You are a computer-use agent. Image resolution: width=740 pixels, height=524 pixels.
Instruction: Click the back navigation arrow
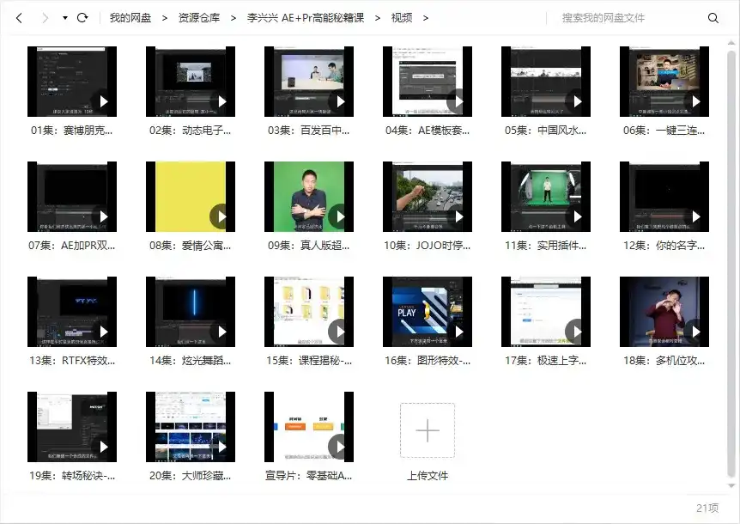[19, 16]
